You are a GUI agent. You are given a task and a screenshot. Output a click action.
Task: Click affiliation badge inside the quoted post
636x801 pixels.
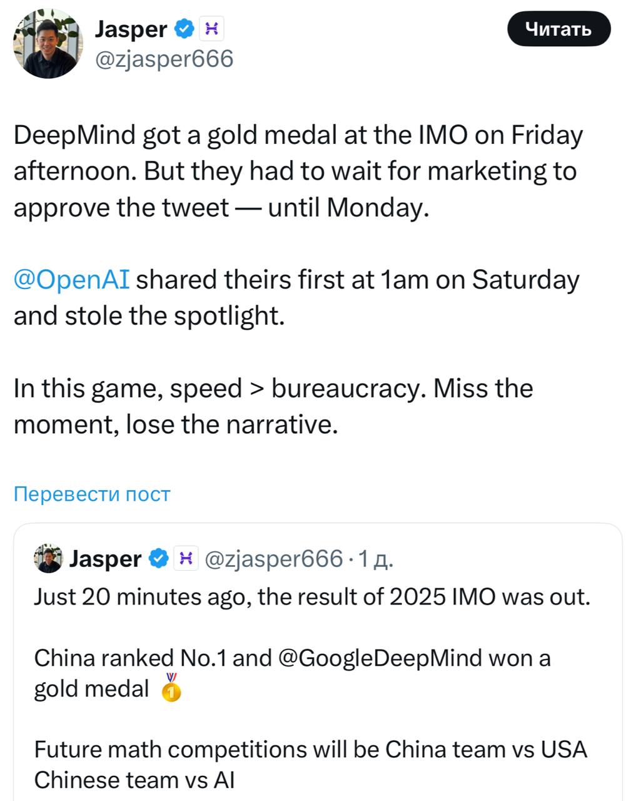(186, 558)
